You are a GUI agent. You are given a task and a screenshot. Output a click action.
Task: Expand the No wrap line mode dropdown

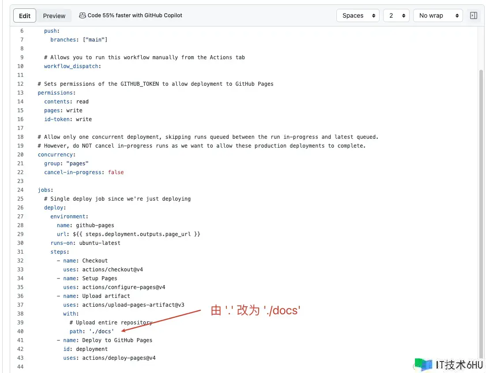(x=437, y=15)
